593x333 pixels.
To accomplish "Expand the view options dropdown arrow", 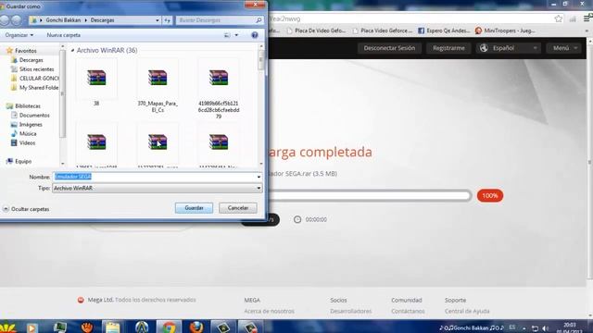I will coord(237,35).
